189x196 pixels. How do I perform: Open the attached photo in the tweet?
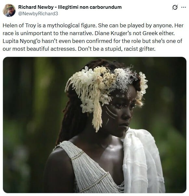(95, 125)
